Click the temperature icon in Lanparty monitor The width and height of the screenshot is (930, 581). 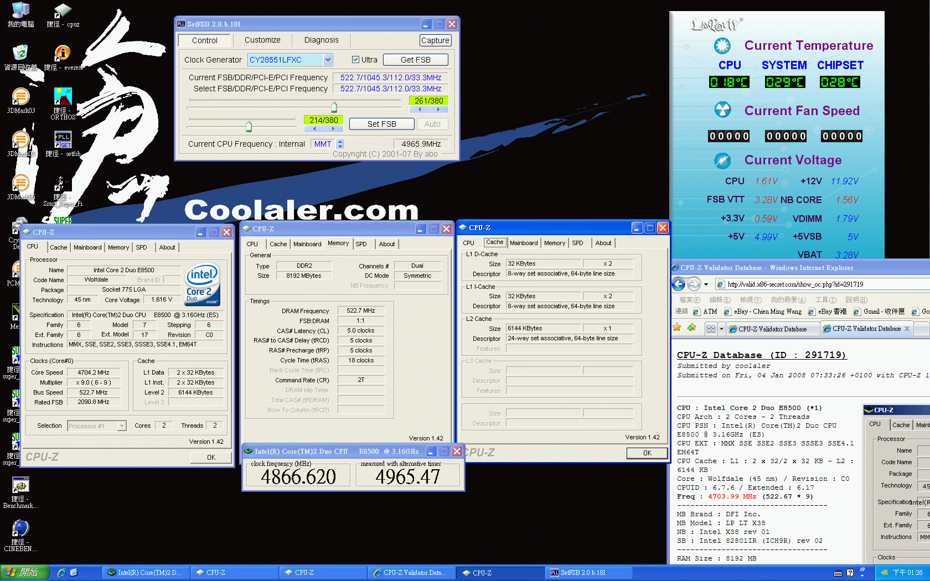722,45
